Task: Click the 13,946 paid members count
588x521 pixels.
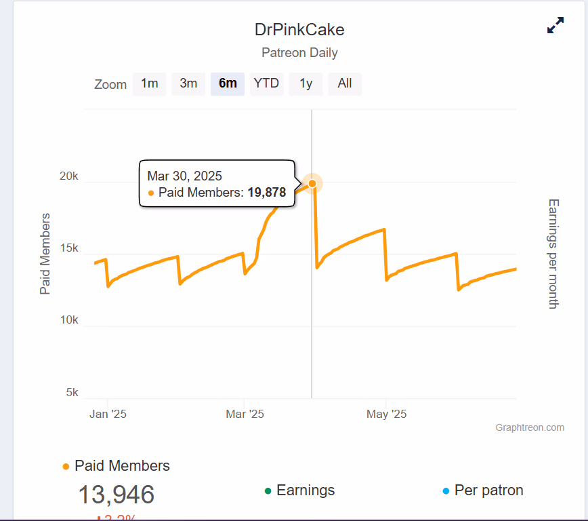Action: 116,495
